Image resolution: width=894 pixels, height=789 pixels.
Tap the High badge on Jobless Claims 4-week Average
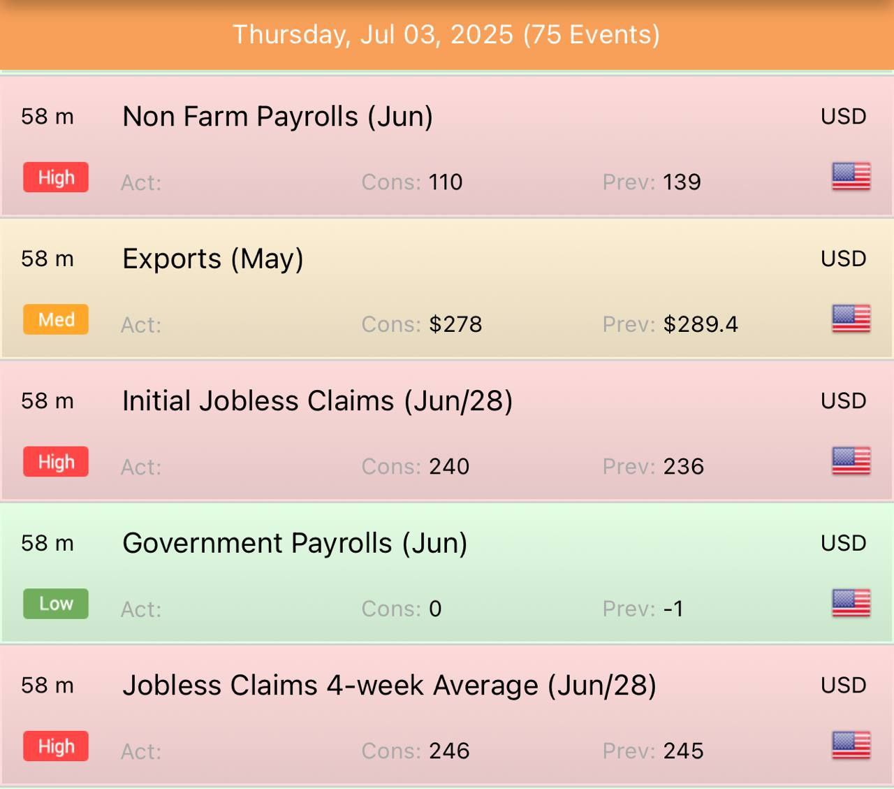pyautogui.click(x=56, y=746)
